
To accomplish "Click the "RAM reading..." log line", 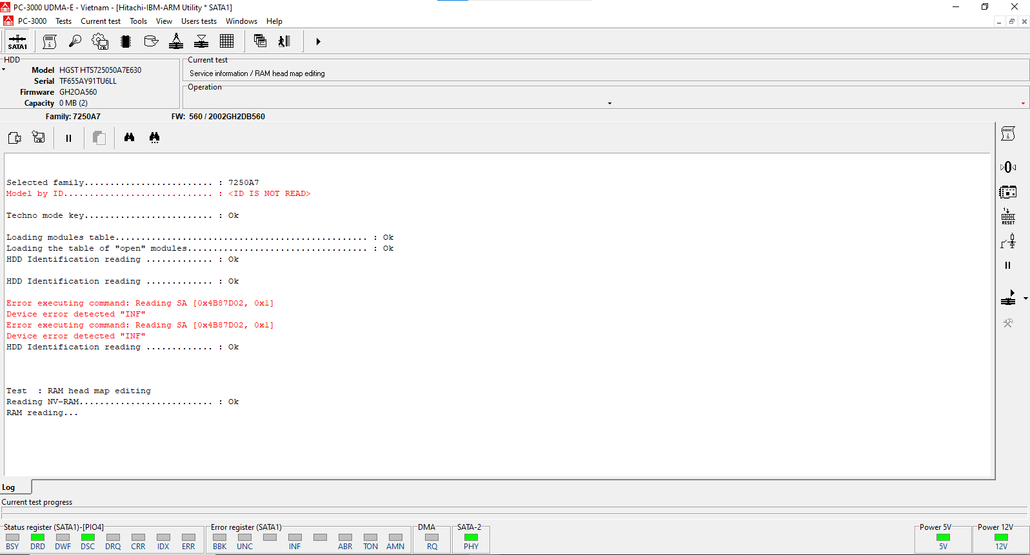I will 42,413.
